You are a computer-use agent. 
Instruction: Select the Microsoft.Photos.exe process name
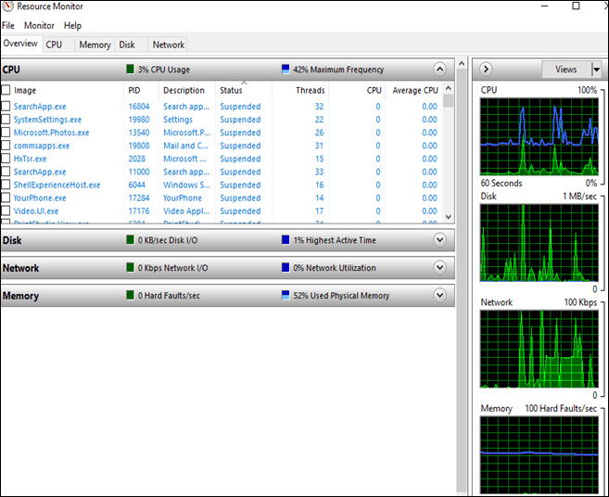[51, 133]
